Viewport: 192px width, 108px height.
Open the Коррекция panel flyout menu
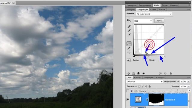coord(189,9)
